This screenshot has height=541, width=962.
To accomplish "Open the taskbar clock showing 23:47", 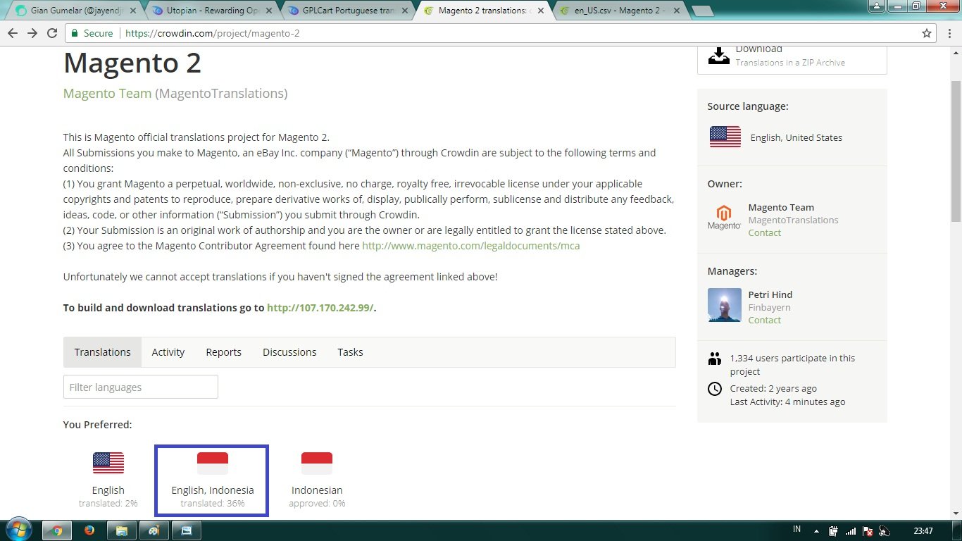I will (923, 531).
